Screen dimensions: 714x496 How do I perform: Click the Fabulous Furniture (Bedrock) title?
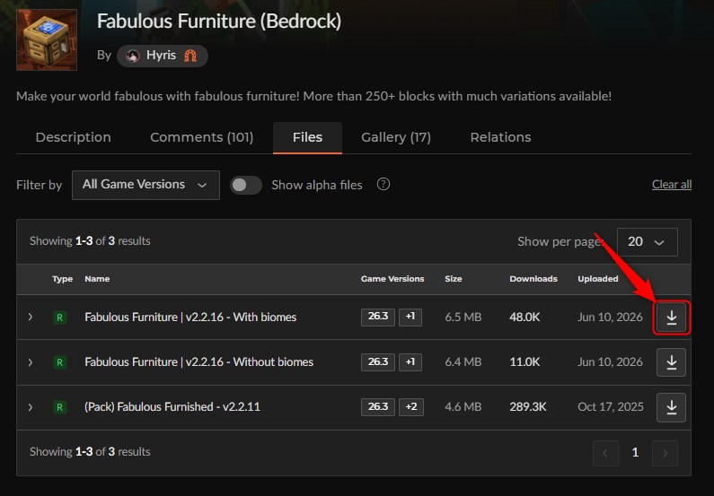coord(219,22)
